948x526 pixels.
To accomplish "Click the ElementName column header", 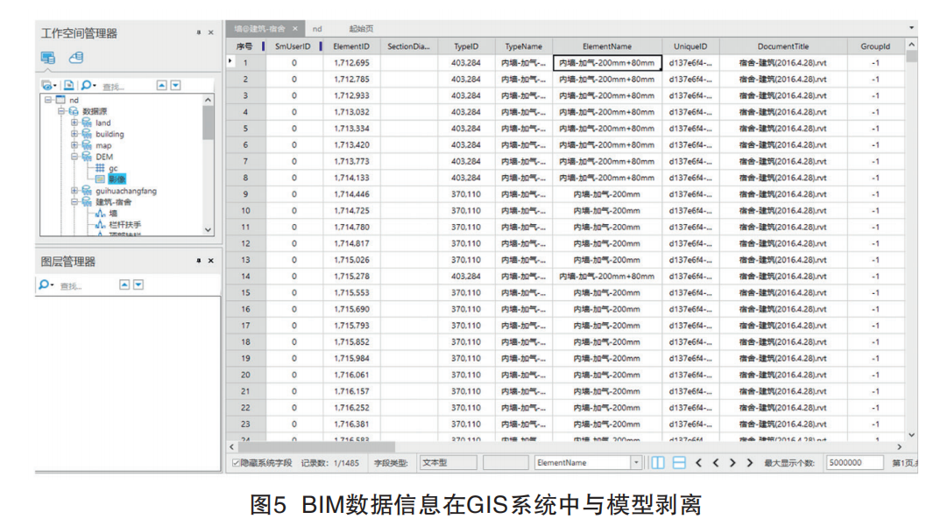I will (607, 46).
